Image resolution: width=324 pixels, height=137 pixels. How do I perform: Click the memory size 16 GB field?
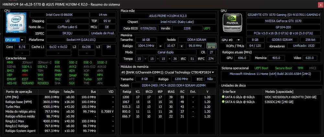click(146, 40)
